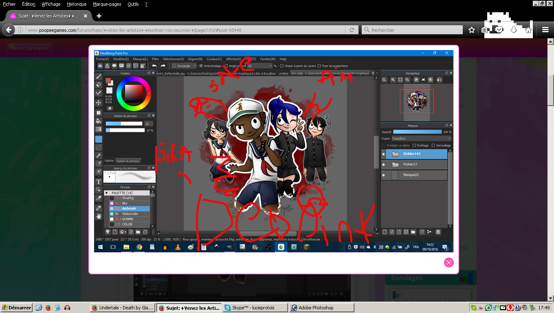Check Fixer les proportions option
The image size is (554, 313).
tap(319, 66)
